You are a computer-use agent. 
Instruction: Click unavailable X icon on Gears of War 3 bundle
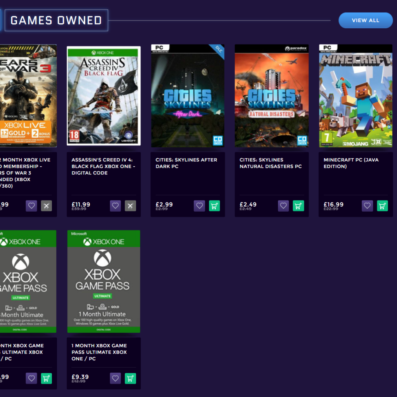point(47,206)
